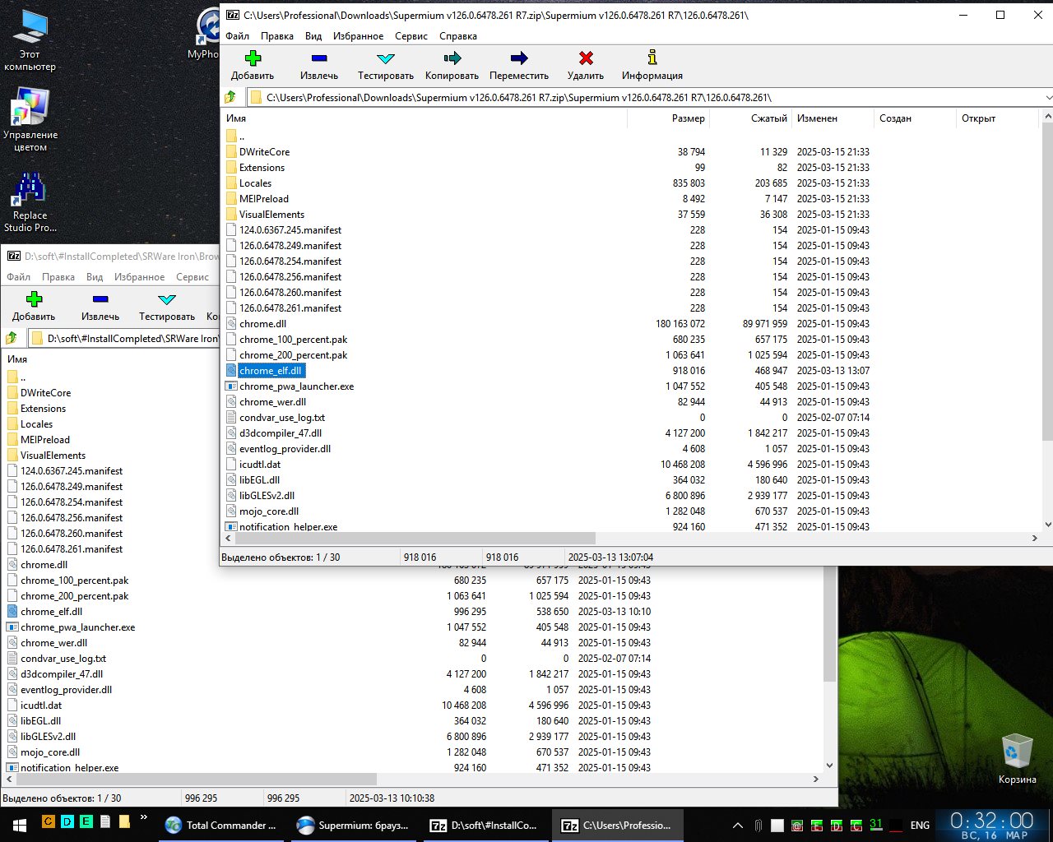Click the up-folder icon beside the front address bar

[x=231, y=97]
